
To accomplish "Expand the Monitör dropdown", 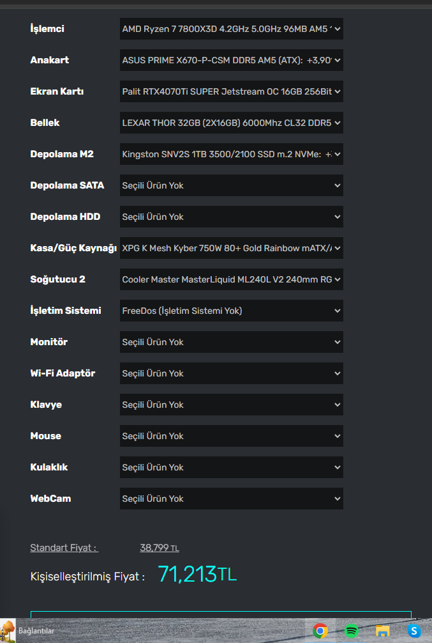I will click(232, 342).
